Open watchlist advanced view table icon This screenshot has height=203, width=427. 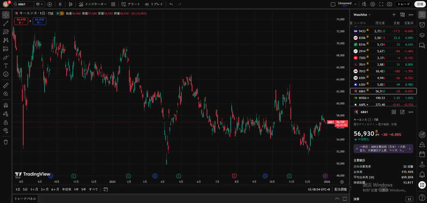point(402,15)
